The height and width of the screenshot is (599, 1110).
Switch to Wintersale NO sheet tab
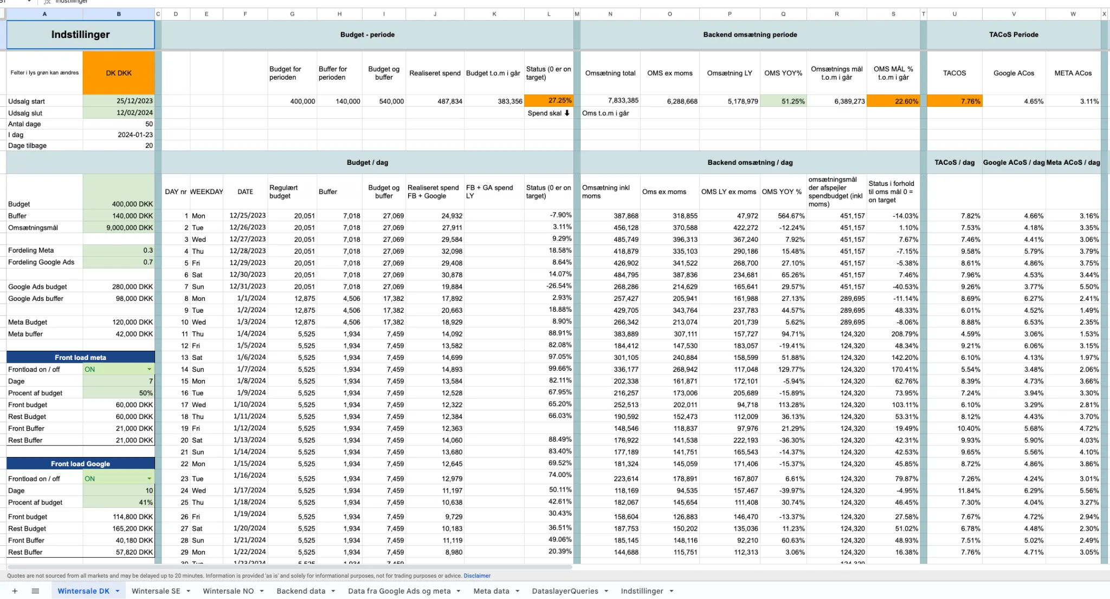coord(228,591)
